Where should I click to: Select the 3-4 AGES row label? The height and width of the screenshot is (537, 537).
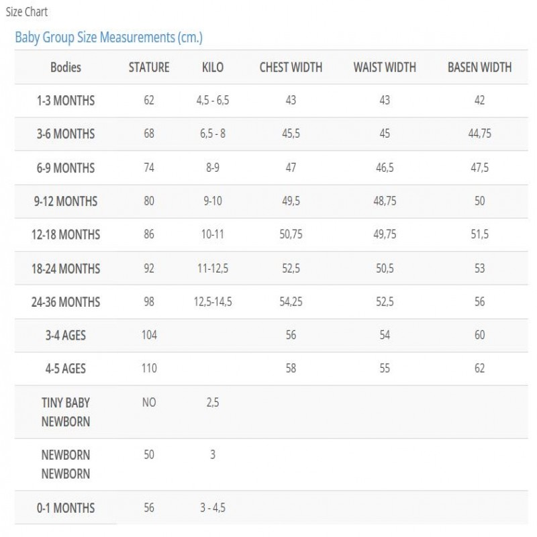pyautogui.click(x=66, y=335)
